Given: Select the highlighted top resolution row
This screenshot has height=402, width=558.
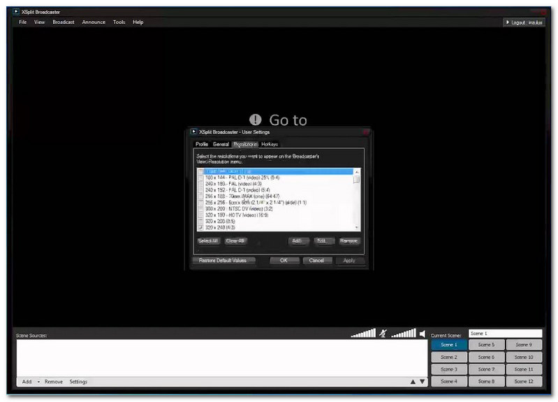Looking at the screenshot, I should click(x=275, y=171).
